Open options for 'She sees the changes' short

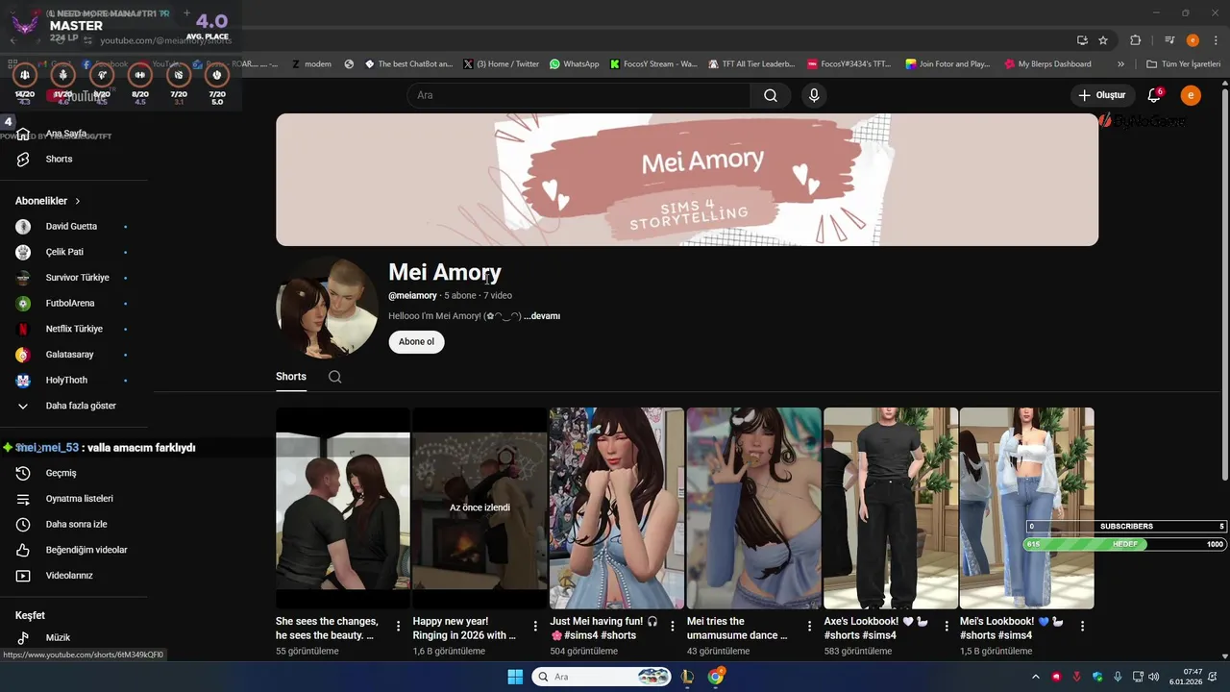click(x=399, y=626)
